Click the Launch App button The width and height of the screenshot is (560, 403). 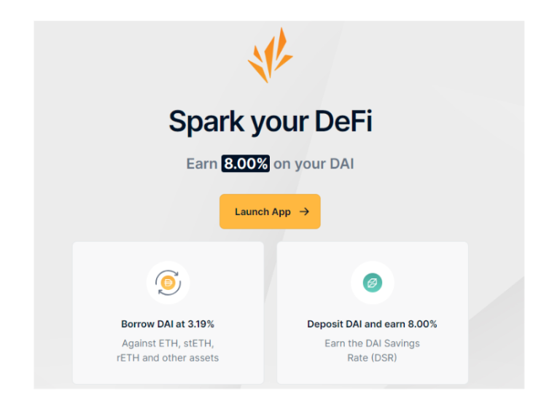click(270, 211)
